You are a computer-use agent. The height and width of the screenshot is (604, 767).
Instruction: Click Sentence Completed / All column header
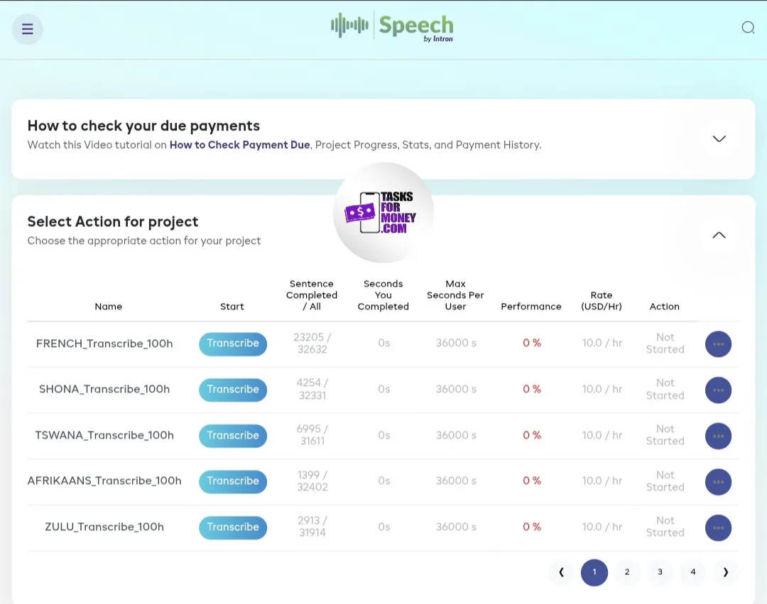tap(312, 295)
